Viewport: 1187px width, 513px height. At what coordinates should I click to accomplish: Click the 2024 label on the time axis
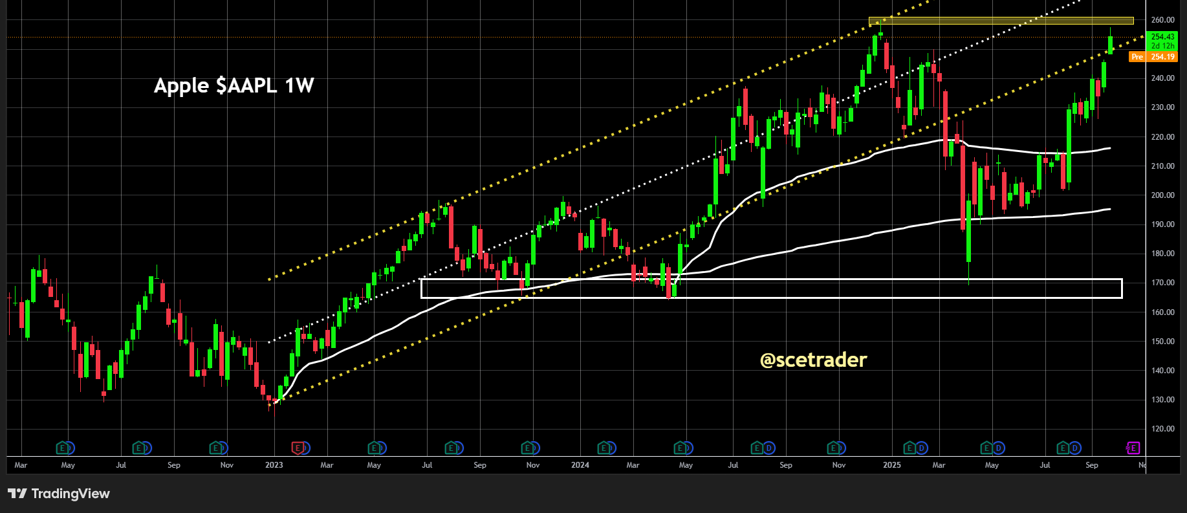pyautogui.click(x=580, y=465)
